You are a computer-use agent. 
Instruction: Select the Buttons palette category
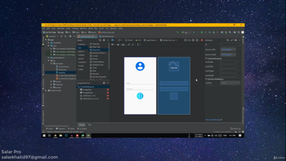tap(81, 51)
